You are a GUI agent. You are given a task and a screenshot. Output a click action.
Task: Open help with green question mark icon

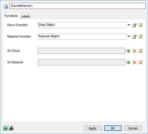[x=5, y=128]
